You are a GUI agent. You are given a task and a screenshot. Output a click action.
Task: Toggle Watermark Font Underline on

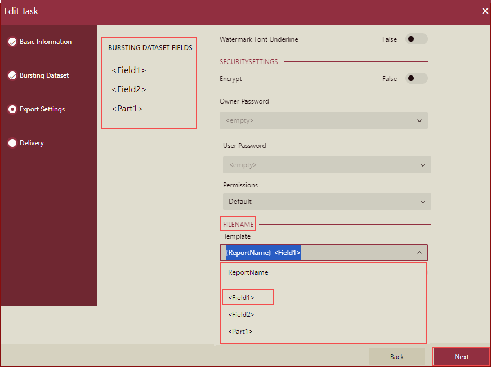tap(417, 39)
